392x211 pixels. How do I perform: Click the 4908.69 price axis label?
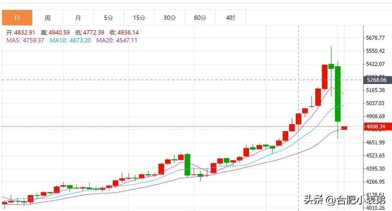375,117
